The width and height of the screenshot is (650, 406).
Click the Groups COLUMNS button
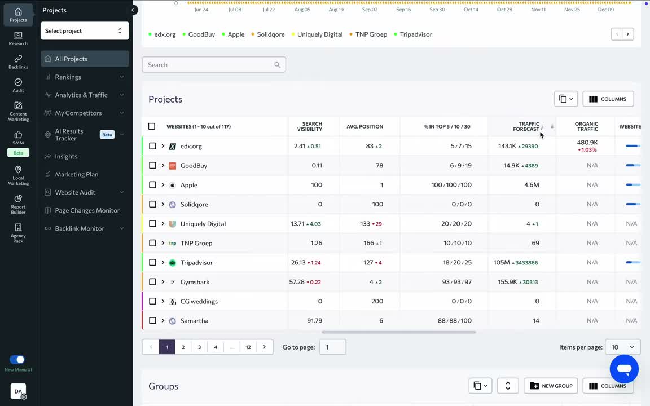pyautogui.click(x=608, y=386)
